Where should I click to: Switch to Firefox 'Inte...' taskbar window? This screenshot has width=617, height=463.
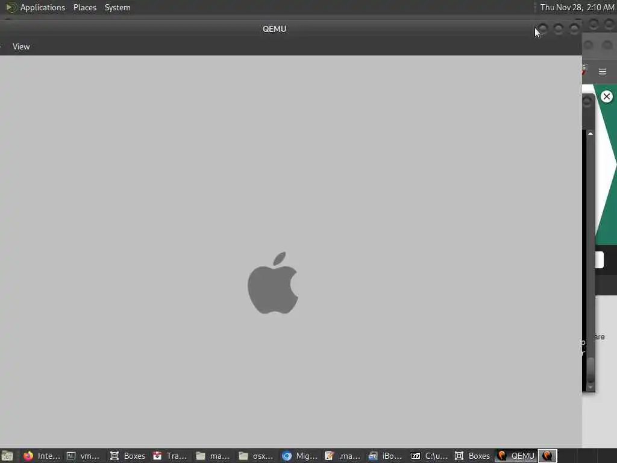[x=42, y=456]
